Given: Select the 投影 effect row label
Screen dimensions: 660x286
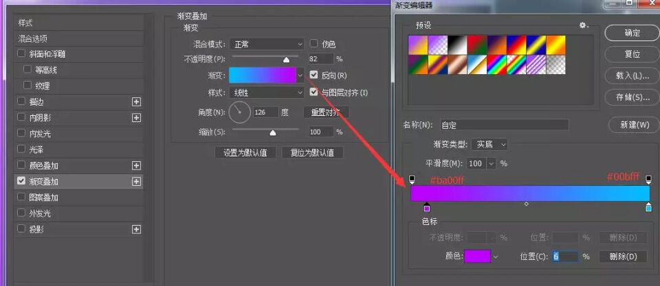Looking at the screenshot, I should 36,229.
